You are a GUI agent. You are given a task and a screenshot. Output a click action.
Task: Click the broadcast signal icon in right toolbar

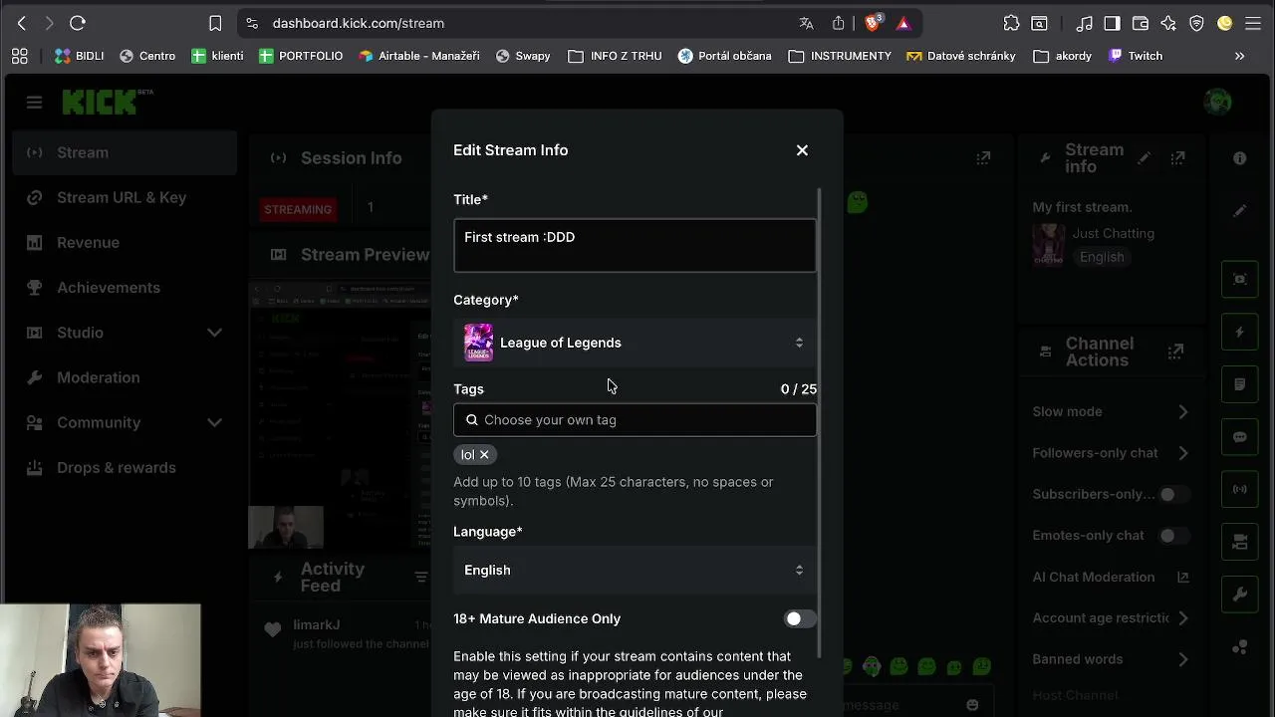(x=1240, y=490)
